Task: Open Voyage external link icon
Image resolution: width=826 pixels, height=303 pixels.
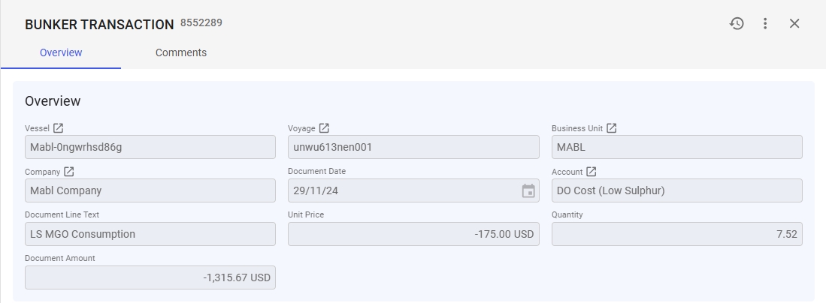Action: (x=324, y=128)
